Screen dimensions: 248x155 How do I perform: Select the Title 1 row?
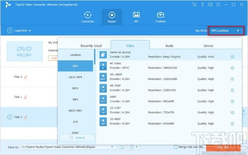pyautogui.click(x=29, y=97)
